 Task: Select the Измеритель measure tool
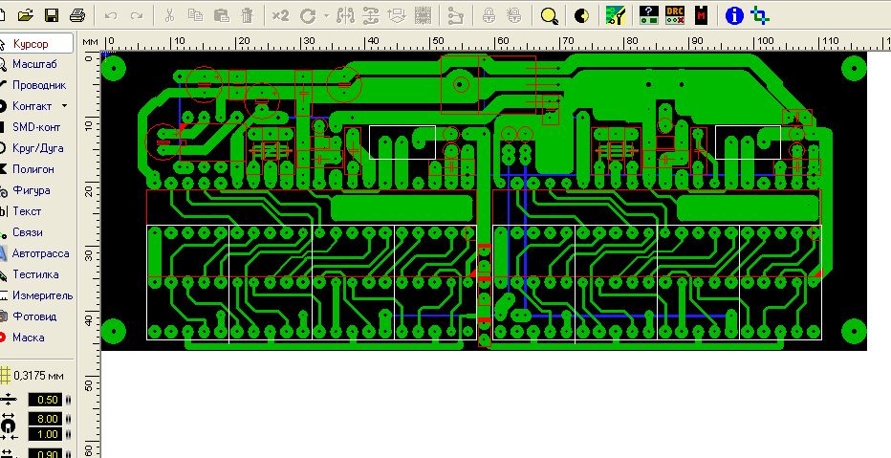(x=35, y=295)
